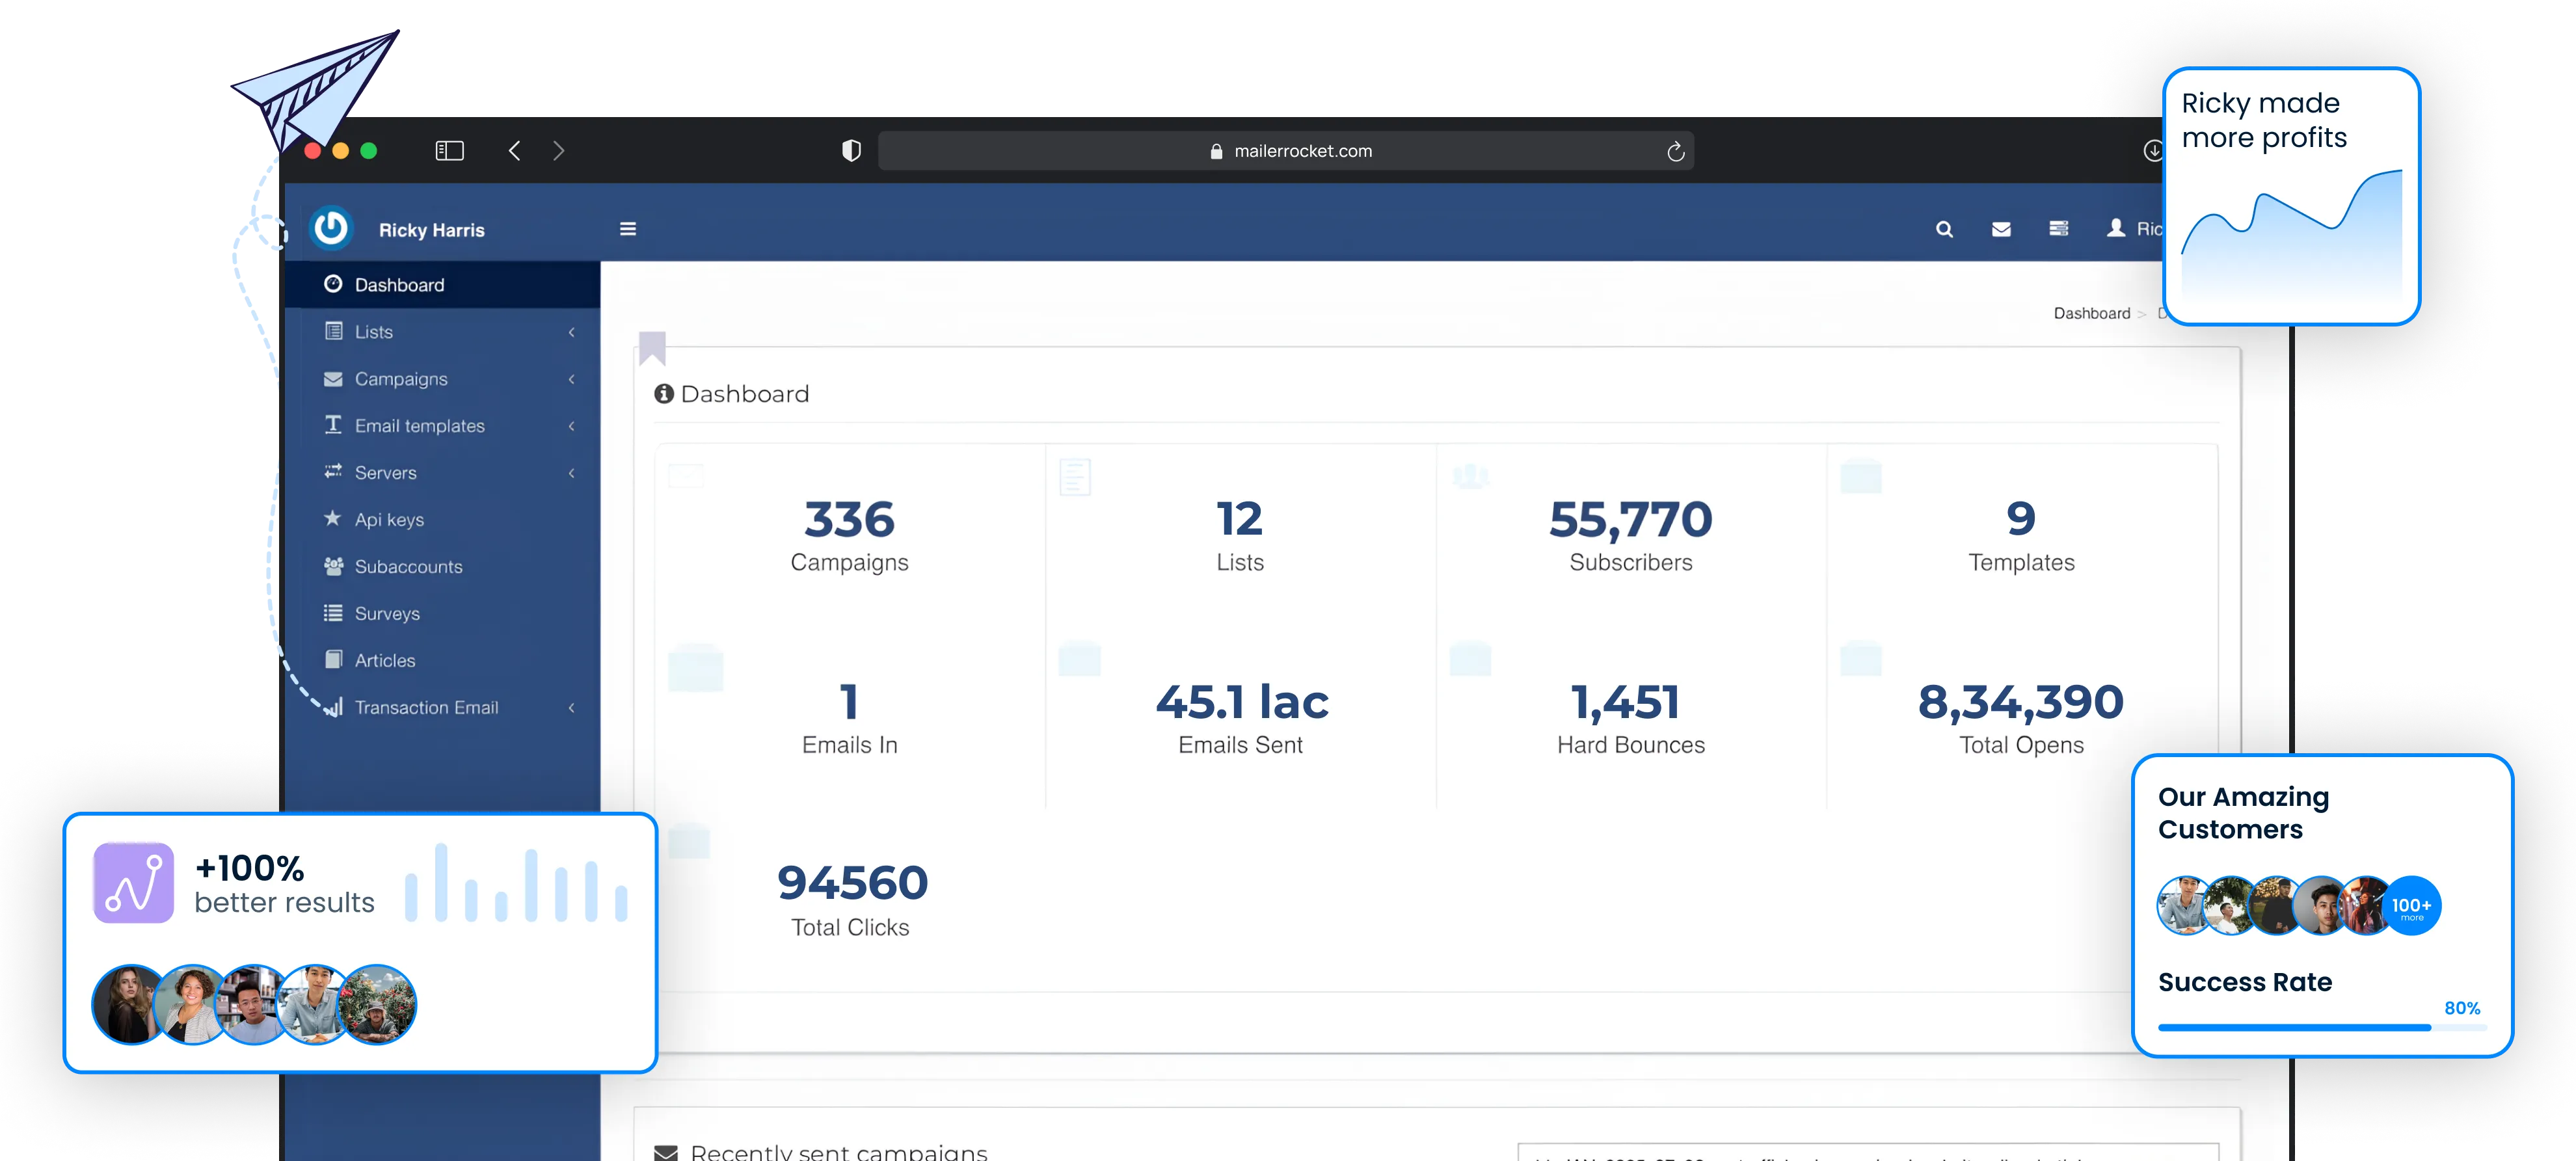Expand the Campaigns submenu chevron

click(x=571, y=379)
